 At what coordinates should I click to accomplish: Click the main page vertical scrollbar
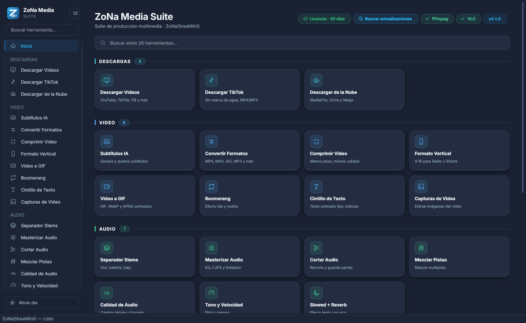pyautogui.click(x=523, y=98)
